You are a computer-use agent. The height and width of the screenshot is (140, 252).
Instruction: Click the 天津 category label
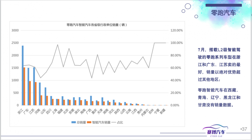click(x=100, y=111)
